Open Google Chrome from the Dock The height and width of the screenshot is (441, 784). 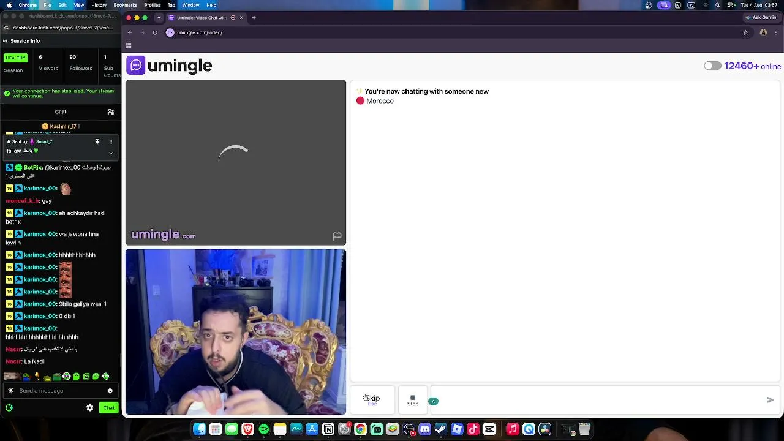click(360, 429)
